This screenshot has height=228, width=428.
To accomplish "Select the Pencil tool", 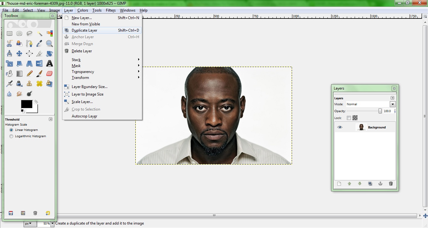I will [x=29, y=74].
